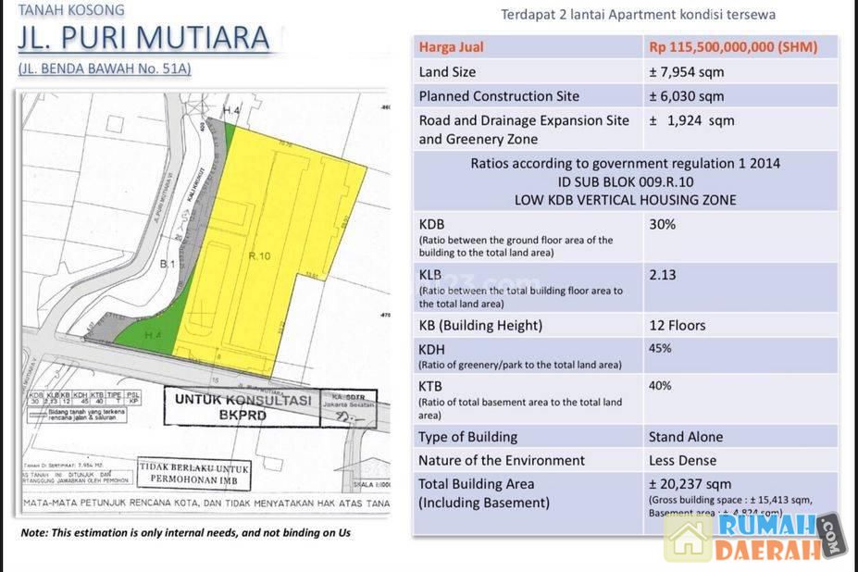Click the Land Size row label
858x572 pixels.
(x=448, y=72)
